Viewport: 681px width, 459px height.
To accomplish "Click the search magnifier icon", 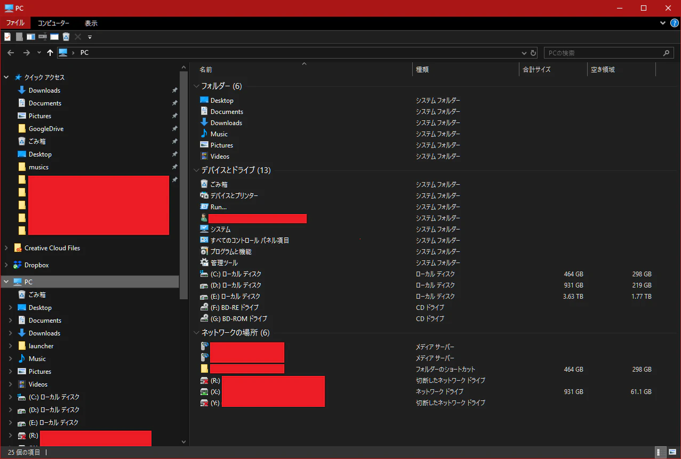I will 666,53.
